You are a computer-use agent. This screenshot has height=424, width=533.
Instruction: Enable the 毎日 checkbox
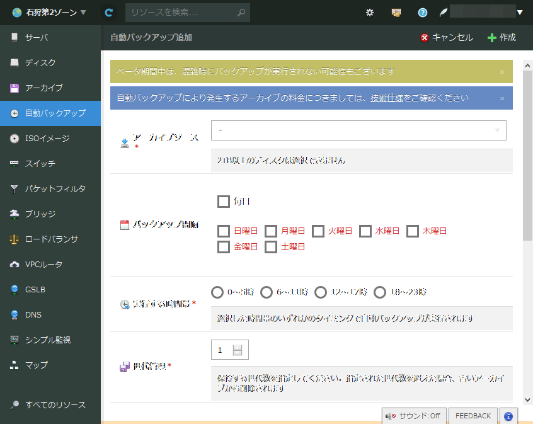(223, 202)
